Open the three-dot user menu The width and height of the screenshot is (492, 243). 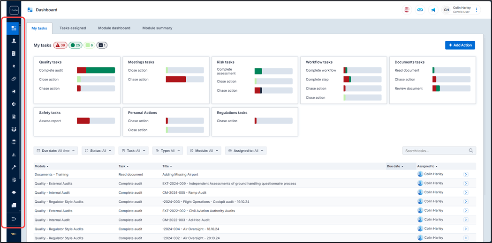click(x=477, y=10)
